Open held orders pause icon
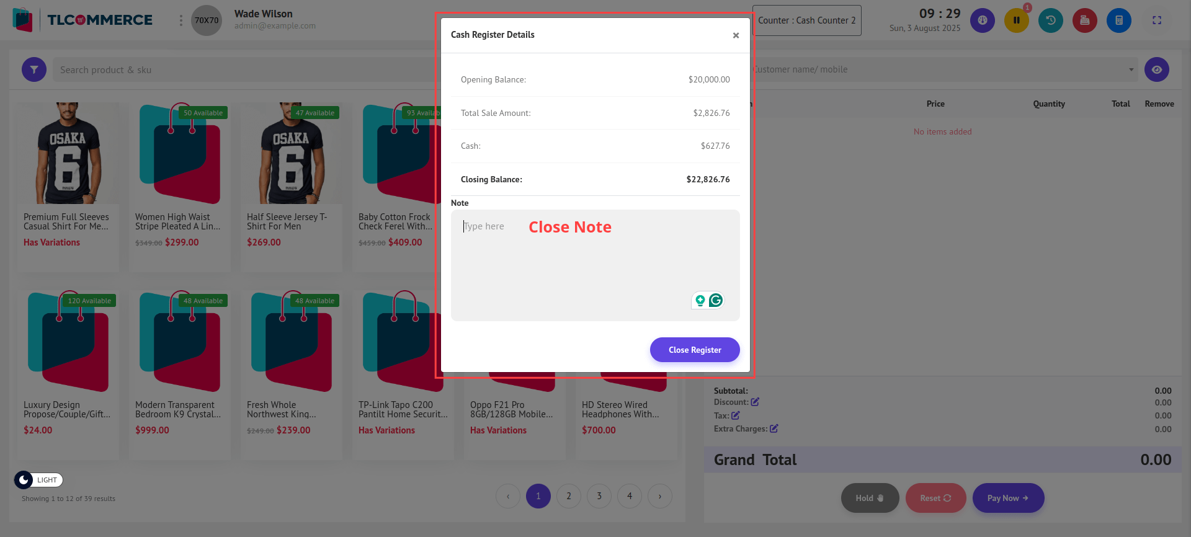1191x537 pixels. click(x=1016, y=20)
